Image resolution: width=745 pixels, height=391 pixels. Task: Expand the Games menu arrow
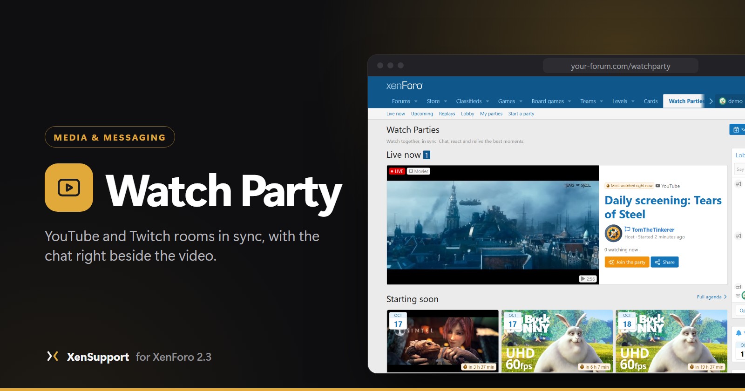tap(521, 101)
